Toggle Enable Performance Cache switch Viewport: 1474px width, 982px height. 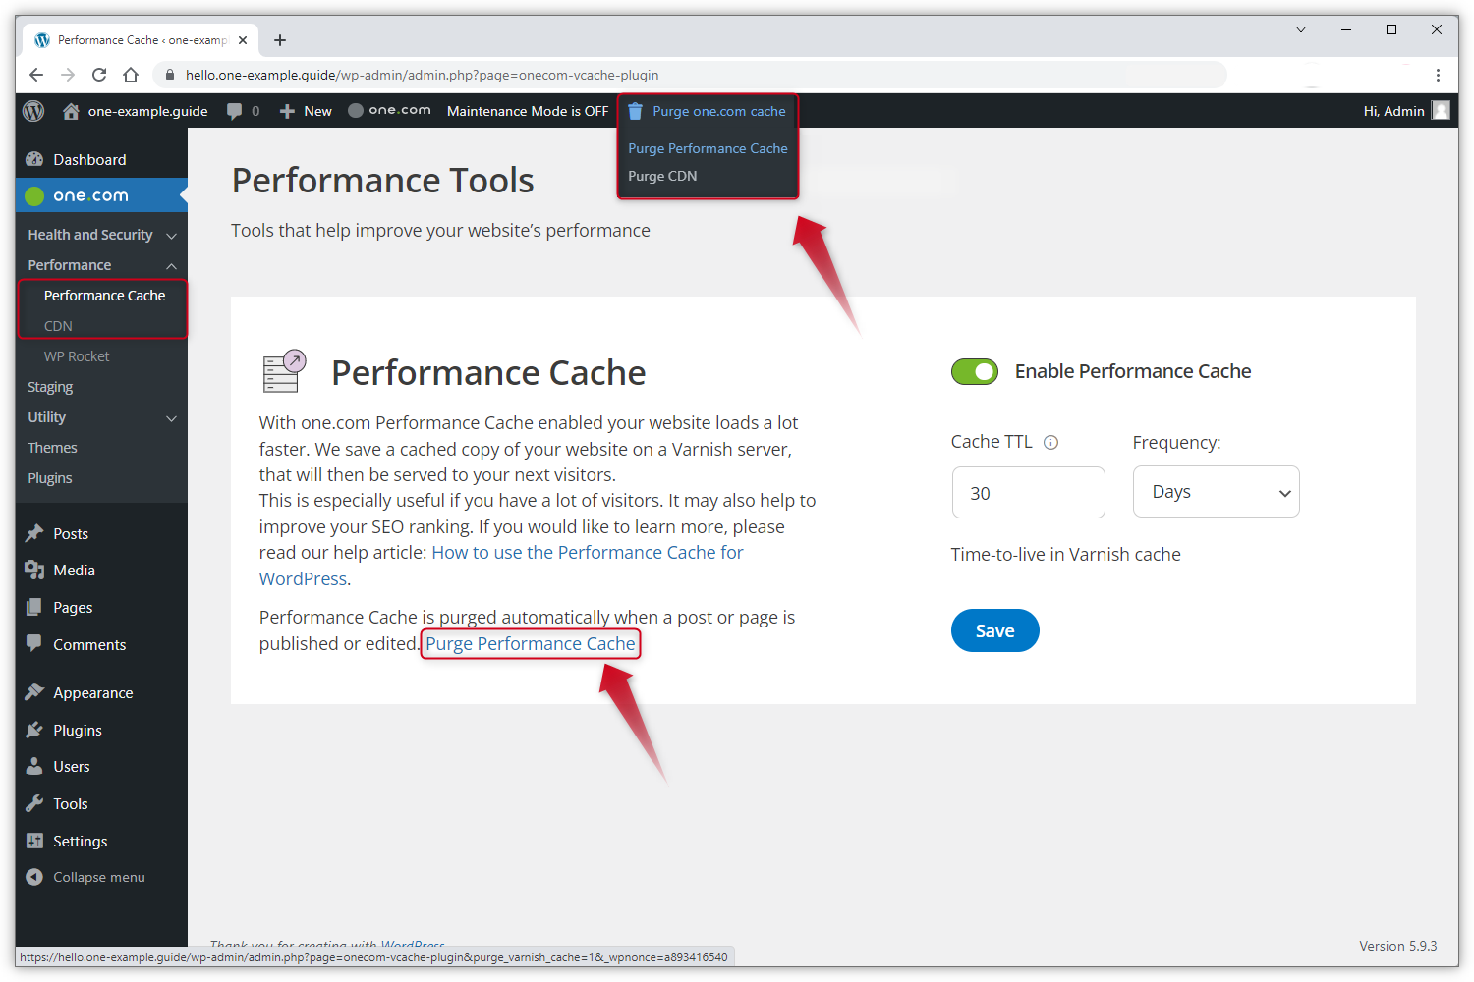click(974, 371)
